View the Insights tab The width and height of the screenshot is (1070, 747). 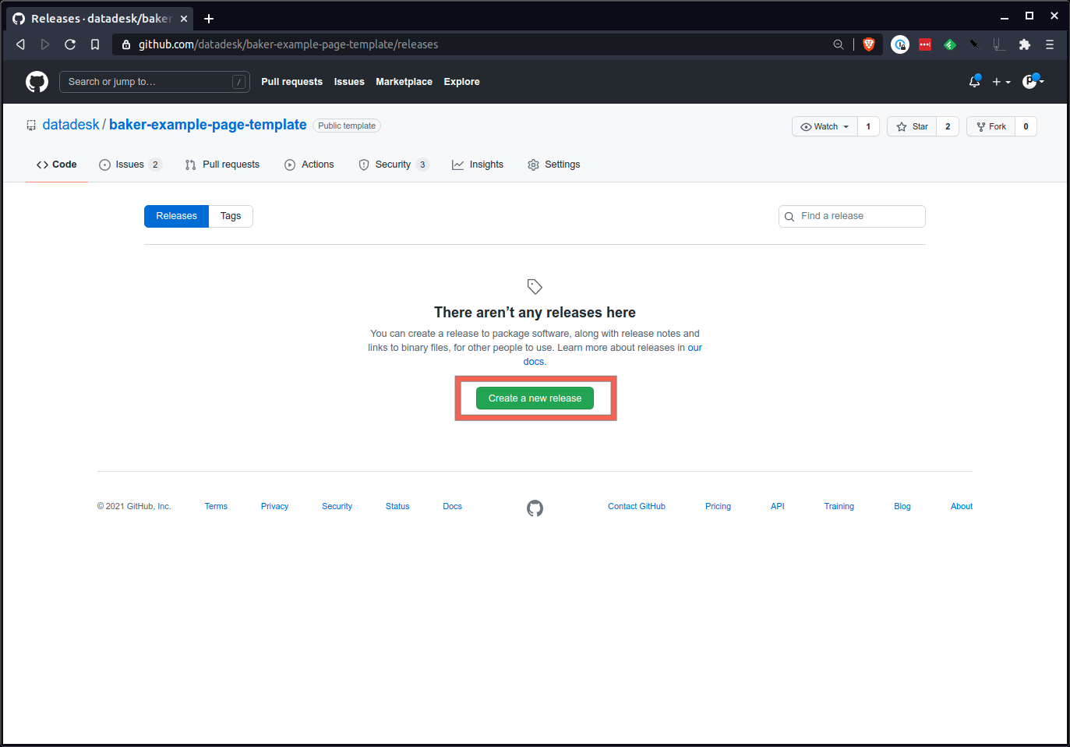(478, 165)
